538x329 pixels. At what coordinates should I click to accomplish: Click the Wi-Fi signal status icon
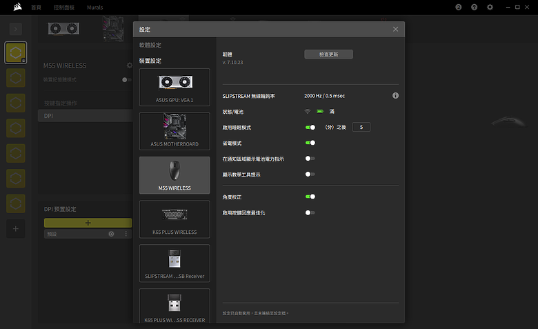pos(308,111)
